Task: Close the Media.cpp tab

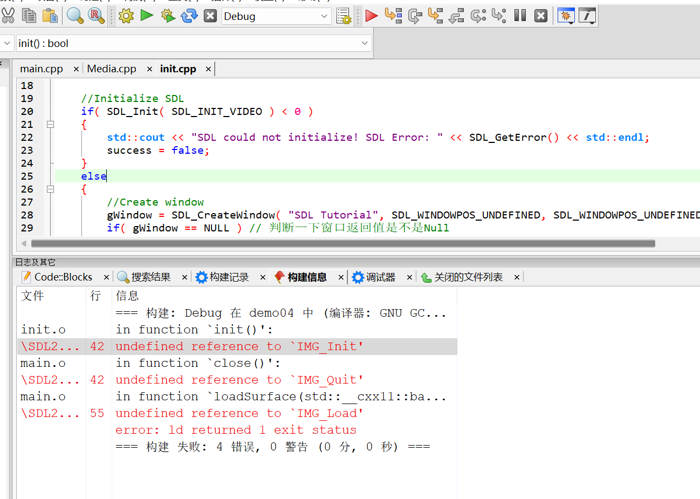Action: coord(149,69)
